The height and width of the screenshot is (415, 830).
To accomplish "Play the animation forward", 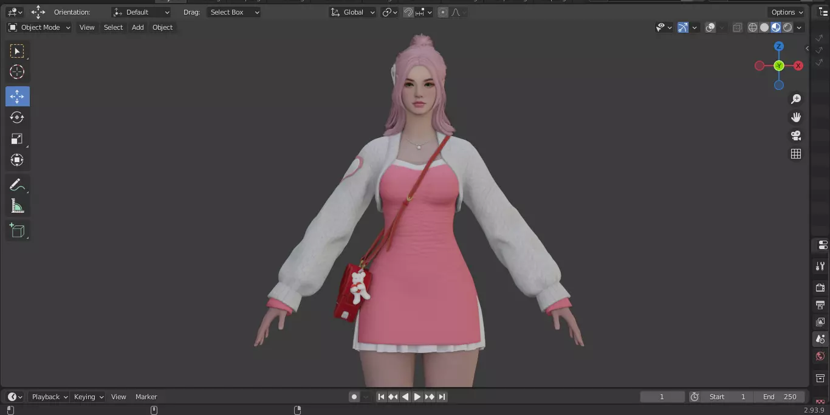I will tap(417, 397).
